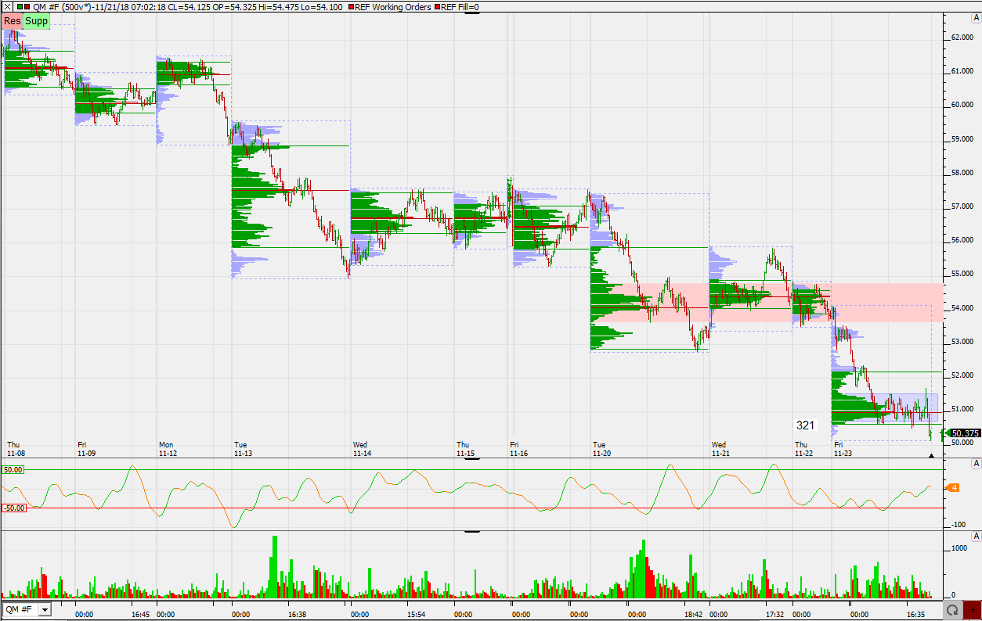The image size is (982, 621).
Task: Click the A autoscale button on main price scale
Action: [x=976, y=17]
